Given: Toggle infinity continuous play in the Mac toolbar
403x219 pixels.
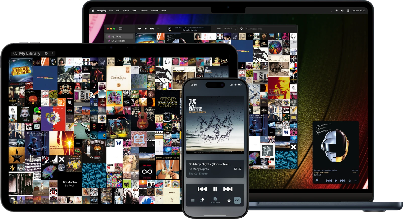Looking at the screenshot, I should pyautogui.click(x=158, y=29).
